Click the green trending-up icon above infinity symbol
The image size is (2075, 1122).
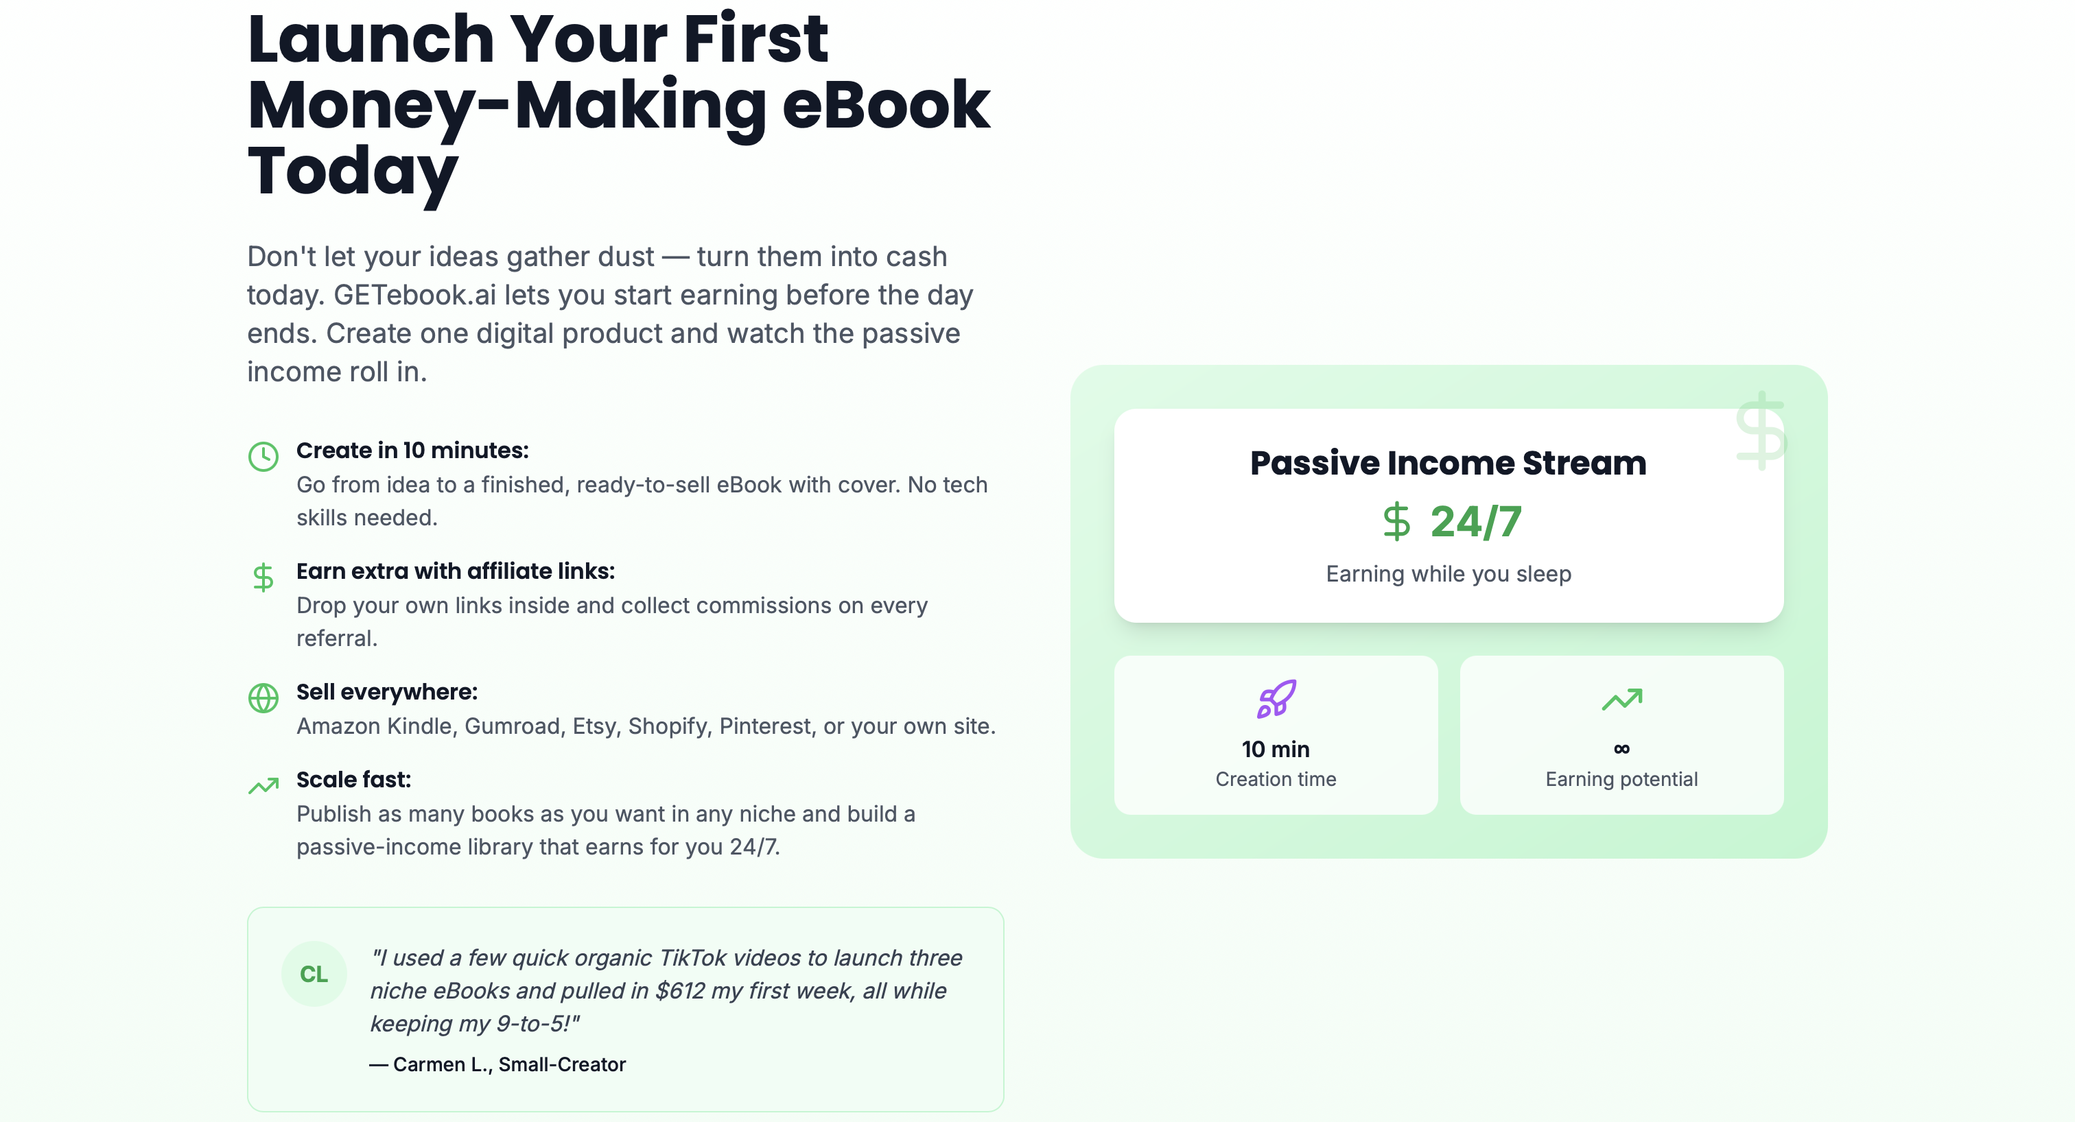coord(1621,699)
